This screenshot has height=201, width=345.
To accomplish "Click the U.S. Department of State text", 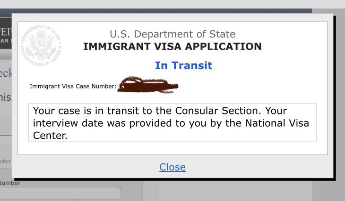I will (x=172, y=34).
